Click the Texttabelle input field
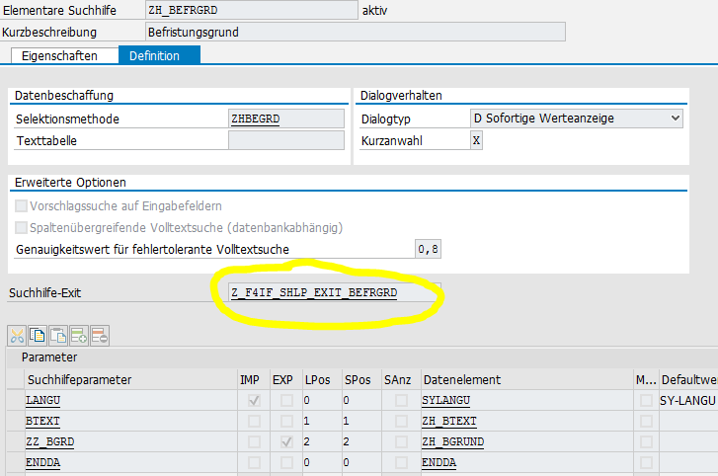The height and width of the screenshot is (476, 718). (x=286, y=140)
